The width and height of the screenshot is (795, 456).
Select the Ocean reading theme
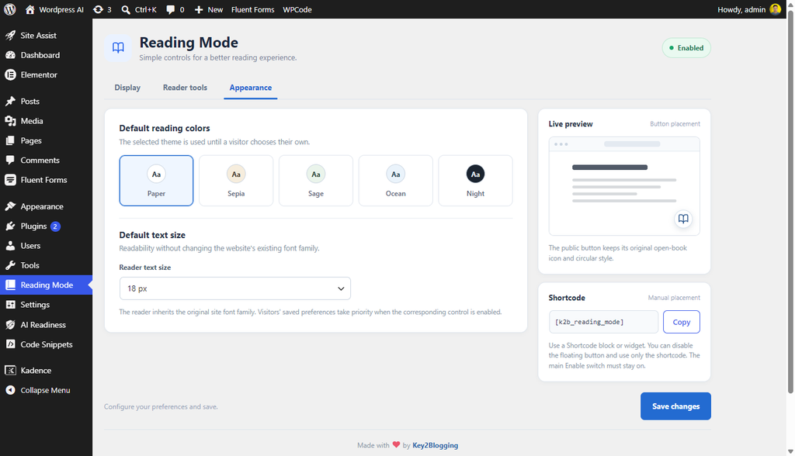(x=395, y=181)
